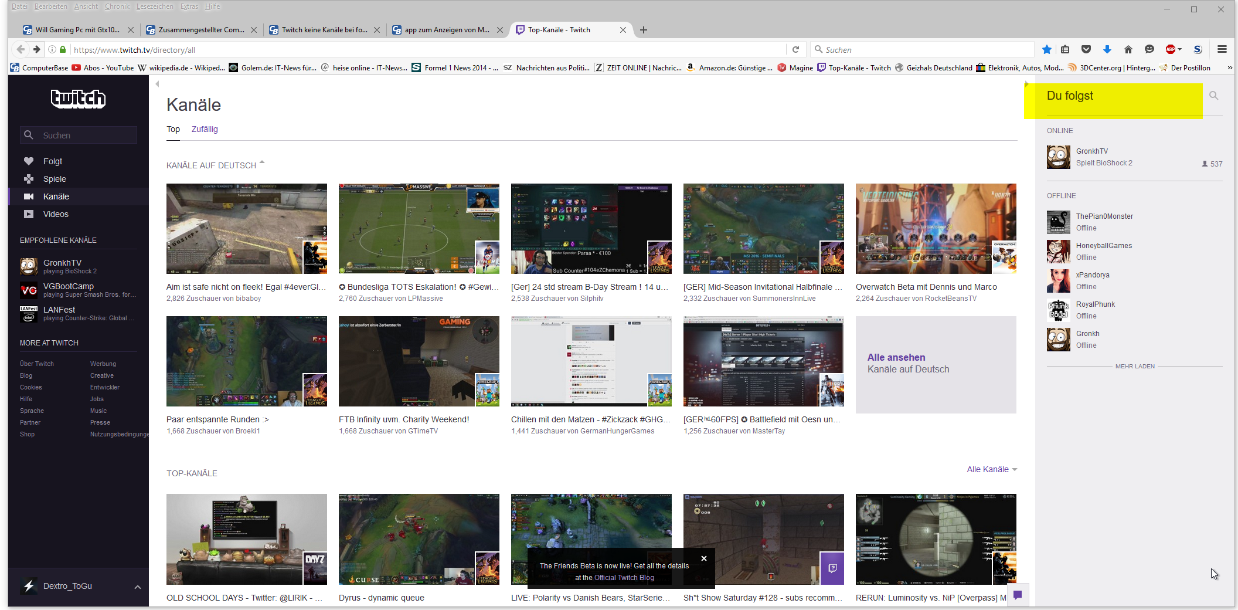Switch to the 'Twitch keine Kanäle bei fo...' tab
This screenshot has height=610, width=1238.
pos(324,30)
